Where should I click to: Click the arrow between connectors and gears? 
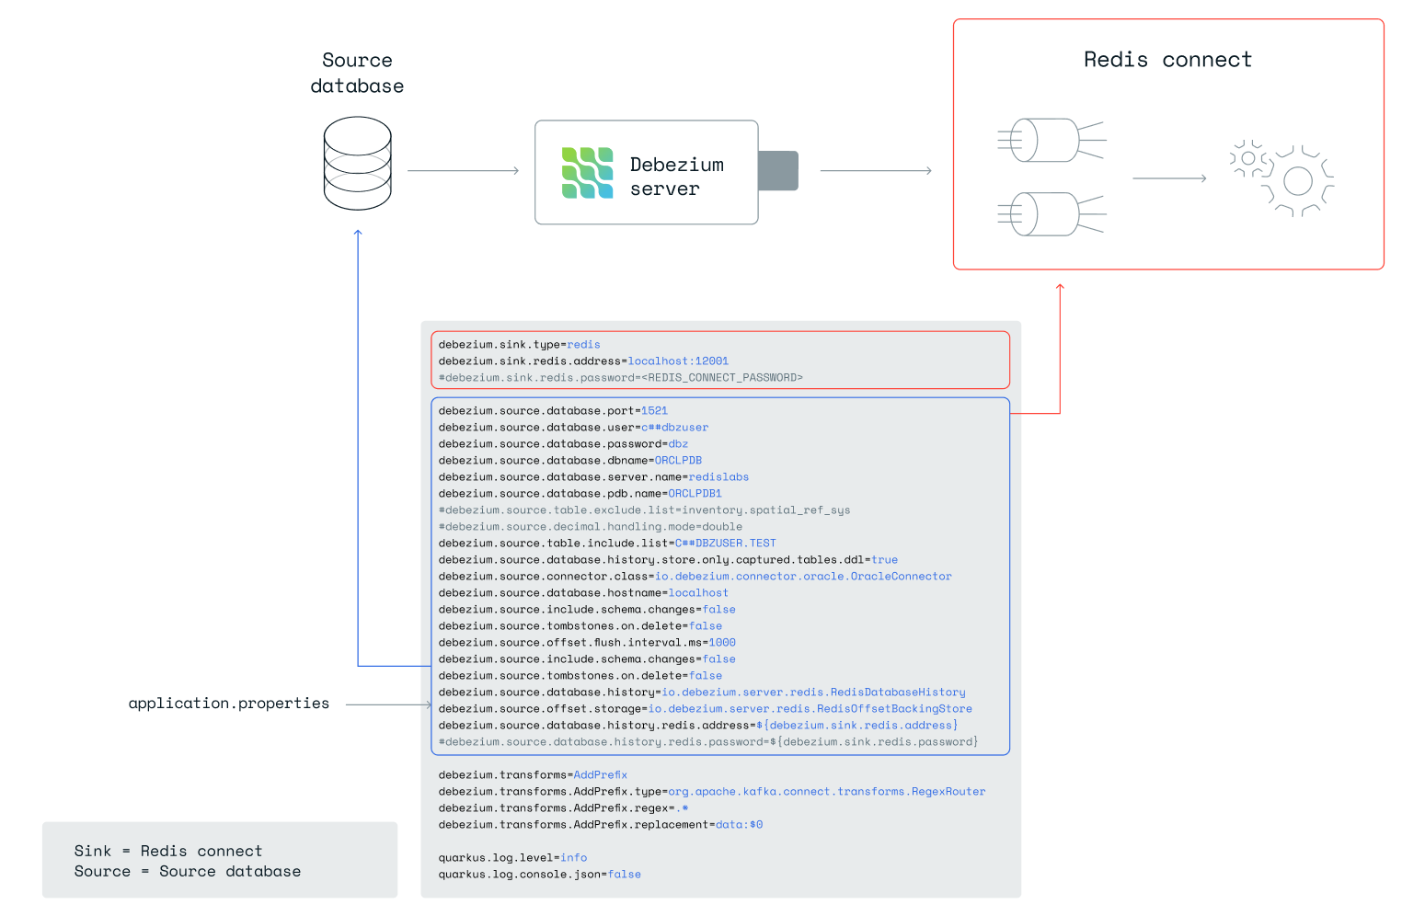click(1168, 178)
